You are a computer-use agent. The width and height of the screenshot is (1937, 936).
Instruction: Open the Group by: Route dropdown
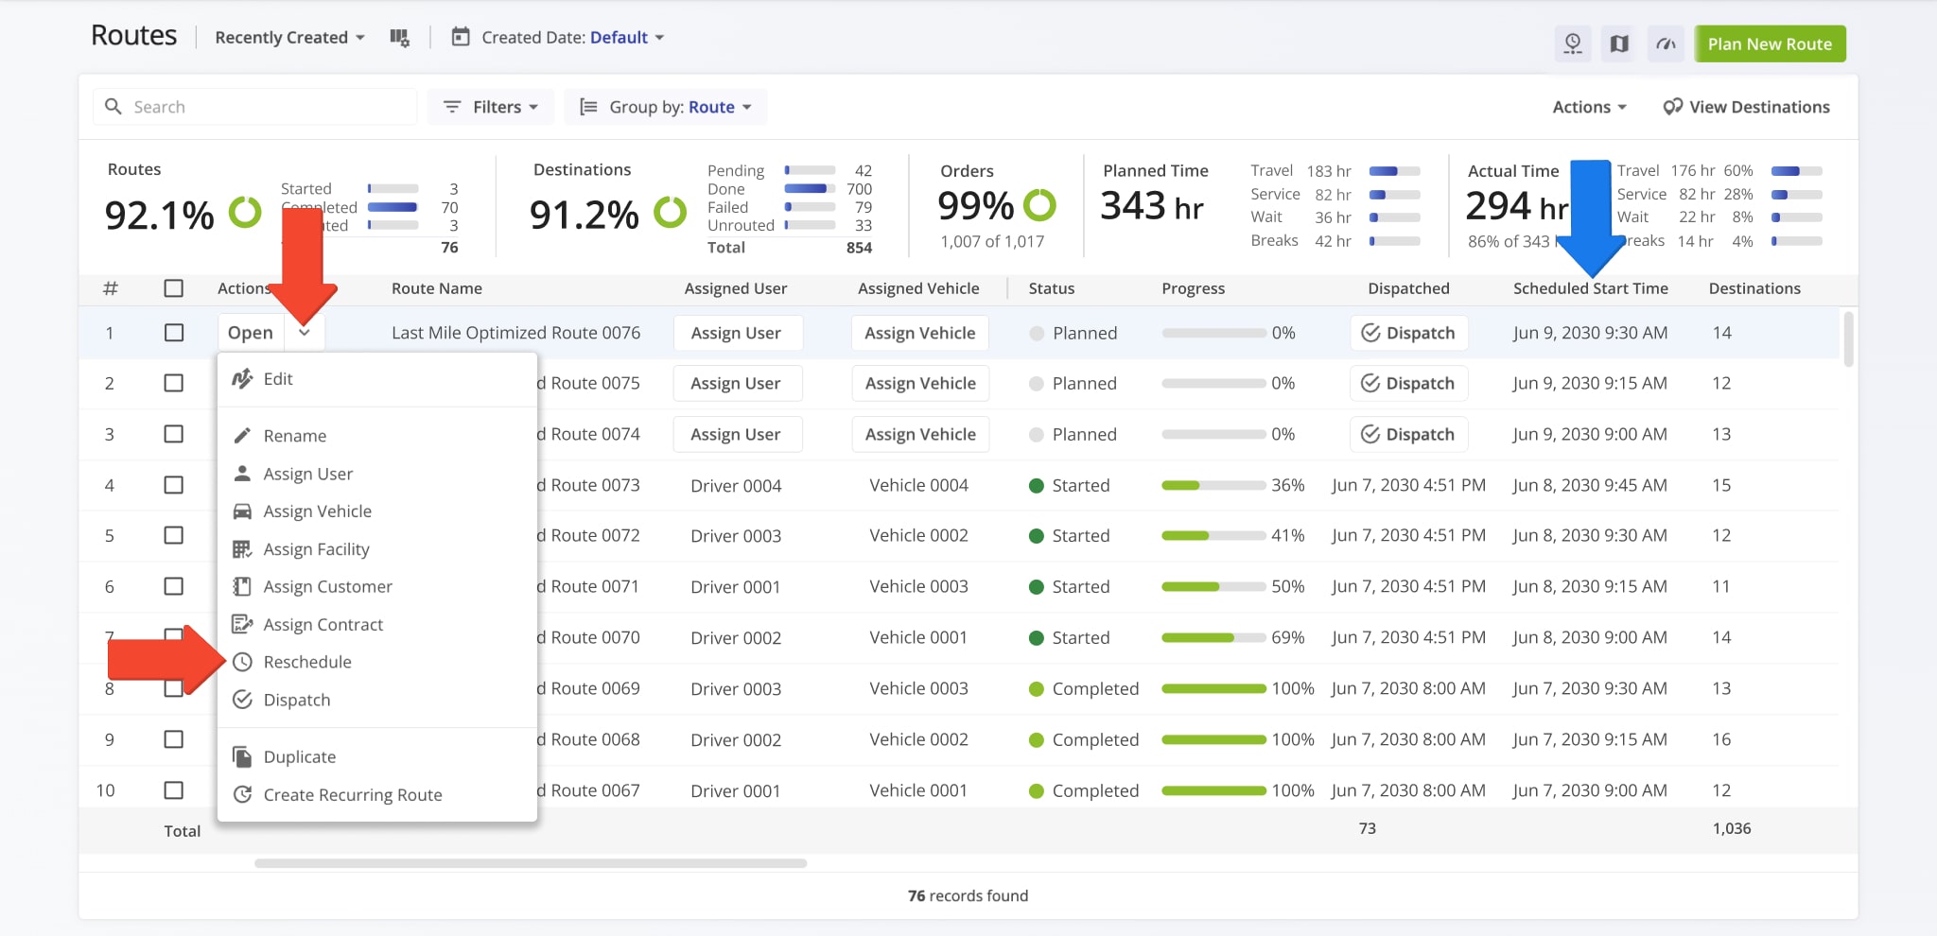pos(666,107)
